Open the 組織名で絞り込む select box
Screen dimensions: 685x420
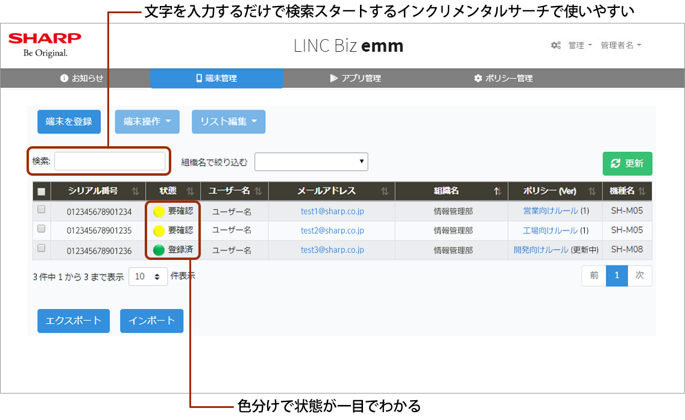tap(312, 161)
